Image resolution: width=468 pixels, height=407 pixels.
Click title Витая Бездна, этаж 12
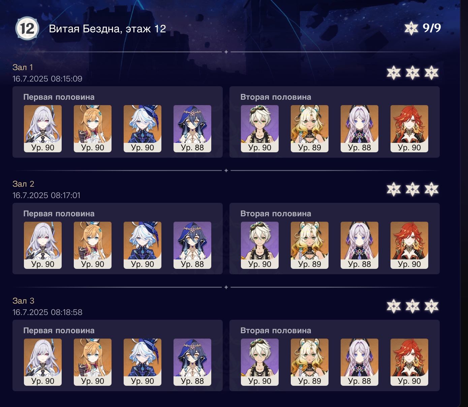pyautogui.click(x=107, y=29)
